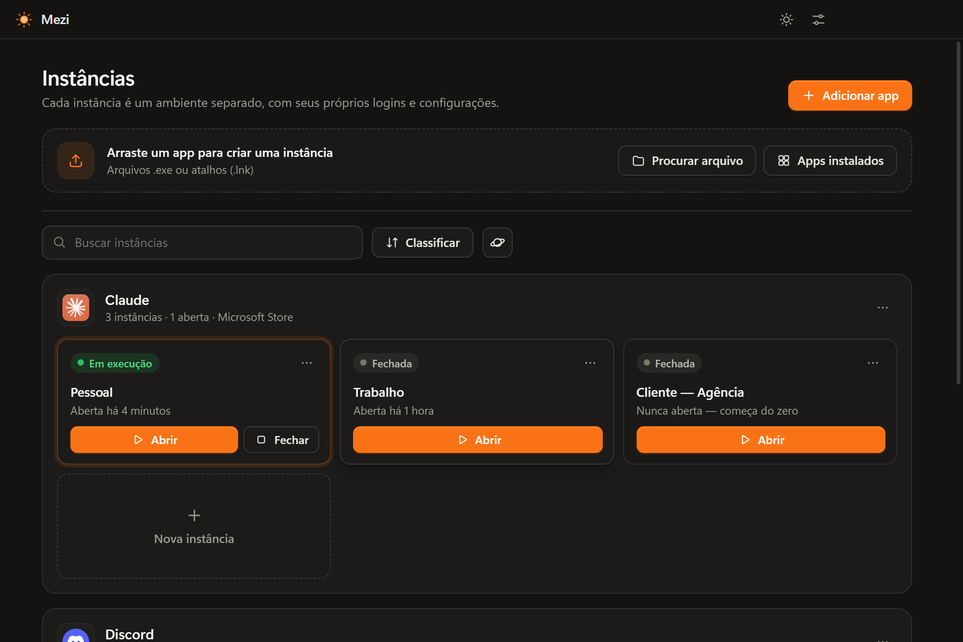Image resolution: width=963 pixels, height=642 pixels.
Task: Open the settings sliders icon
Action: [819, 20]
